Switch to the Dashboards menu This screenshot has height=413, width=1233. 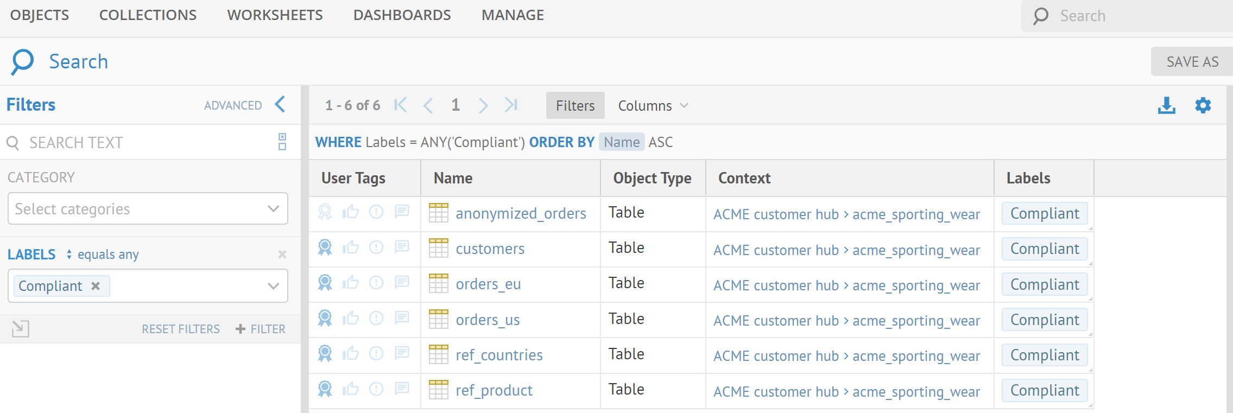pos(402,15)
